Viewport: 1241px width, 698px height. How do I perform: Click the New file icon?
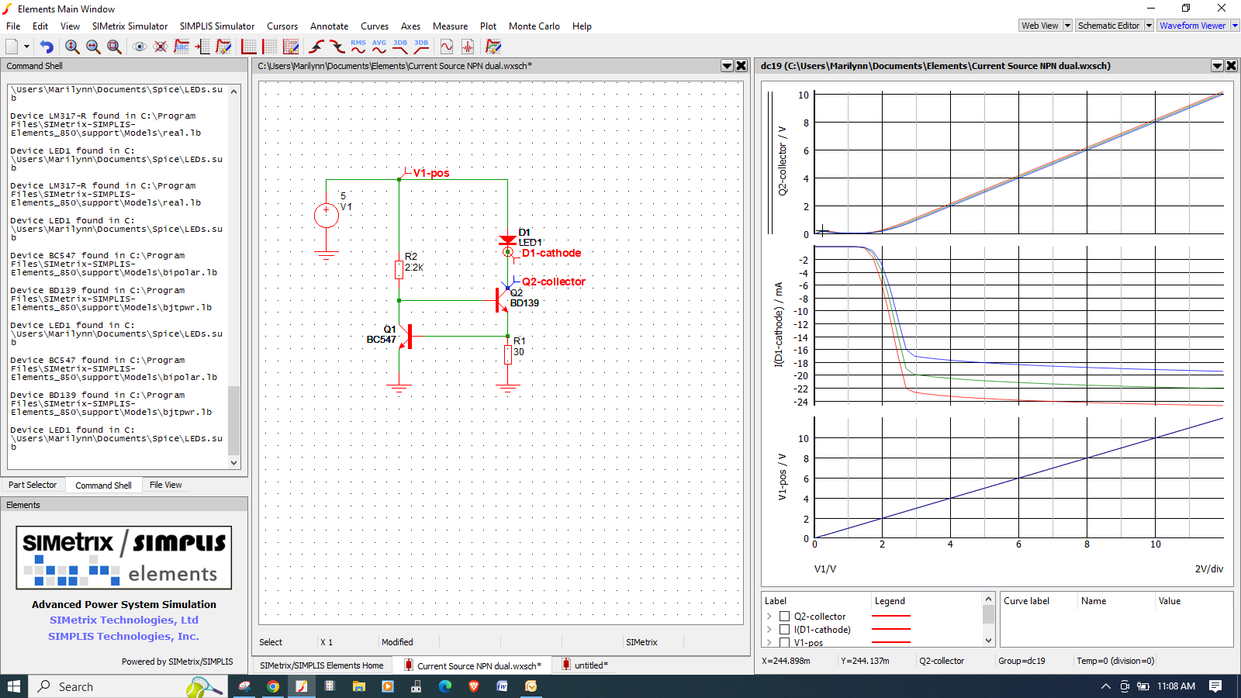coord(12,47)
